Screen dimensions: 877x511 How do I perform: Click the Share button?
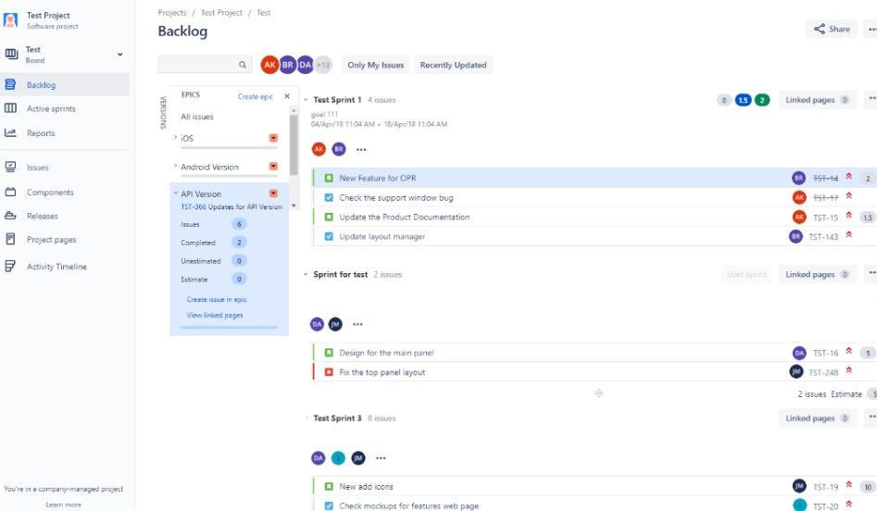pos(832,29)
